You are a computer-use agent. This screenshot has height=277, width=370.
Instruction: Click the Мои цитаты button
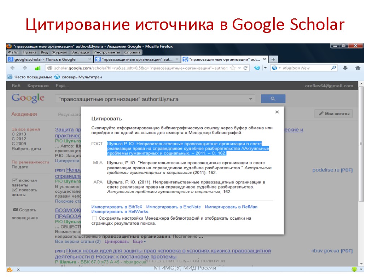[334, 114]
